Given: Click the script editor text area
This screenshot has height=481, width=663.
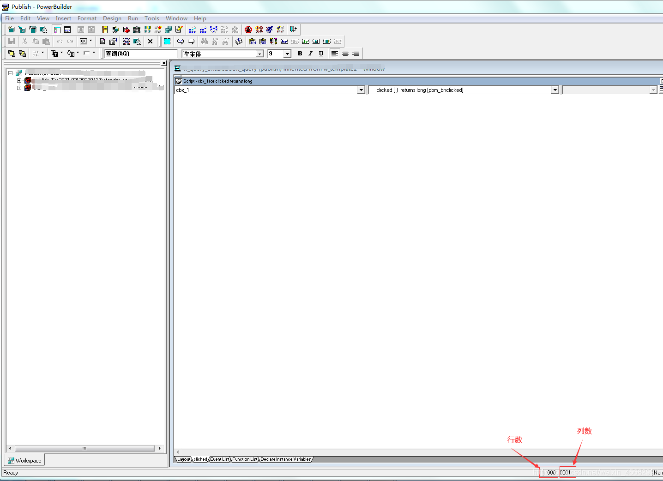Looking at the screenshot, I should click(418, 271).
